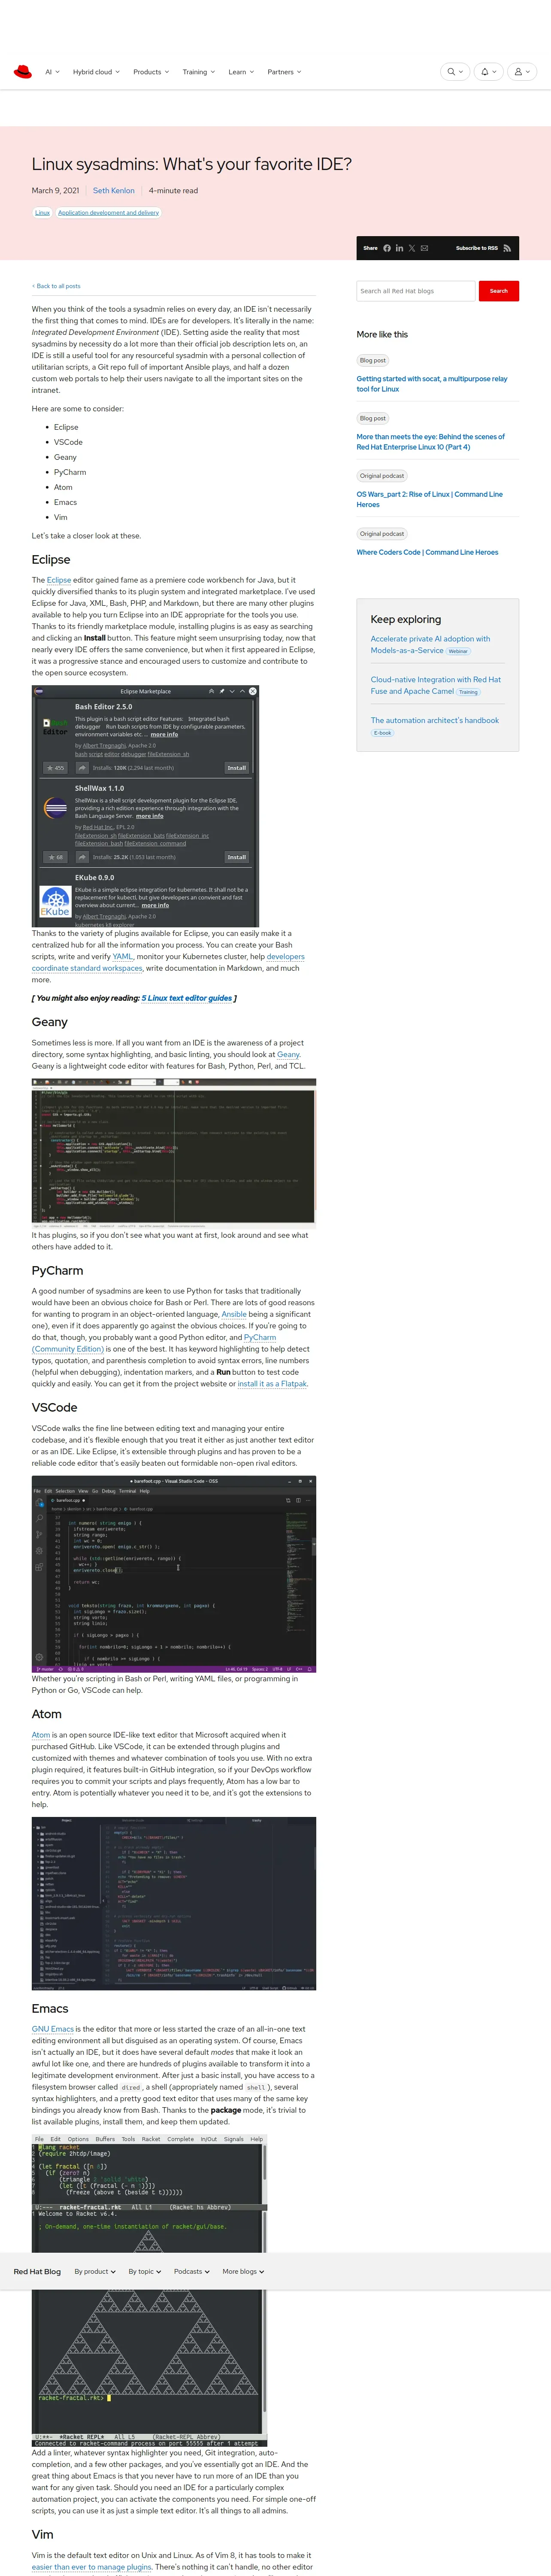551x2576 pixels.
Task: Click the VSCode settings gear in the screenshot
Action: (x=40, y=1657)
